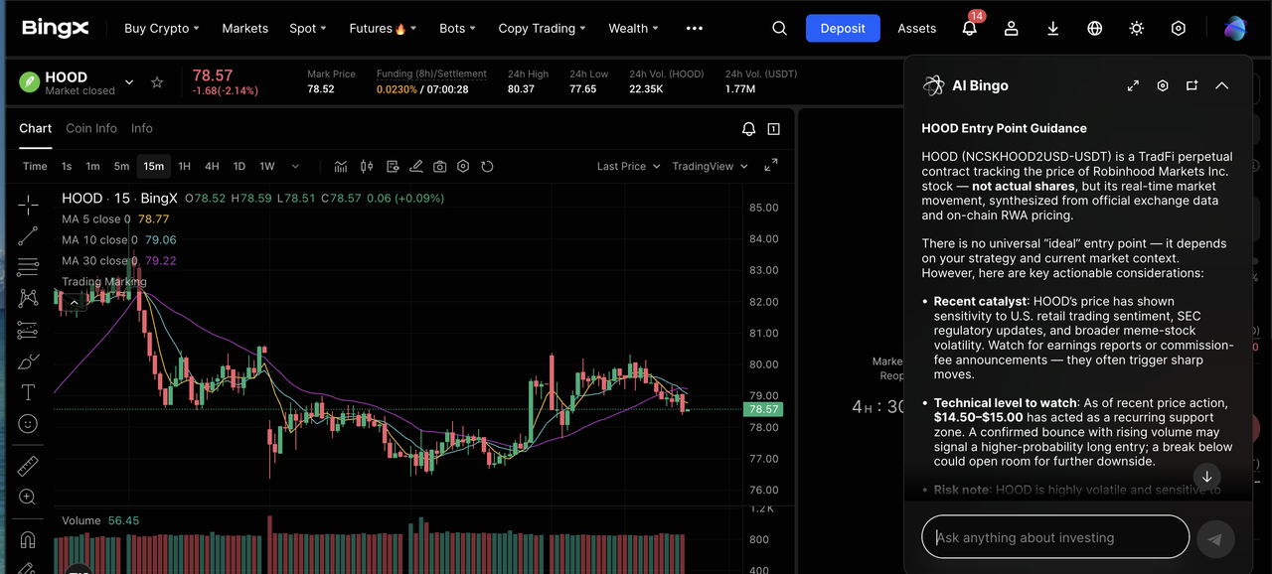Toggle light/dark theme sun icon

tap(1136, 28)
